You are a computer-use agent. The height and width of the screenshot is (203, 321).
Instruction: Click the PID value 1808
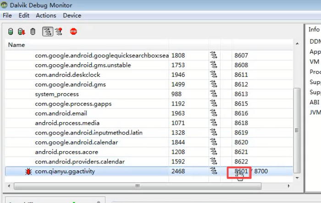(x=178, y=56)
